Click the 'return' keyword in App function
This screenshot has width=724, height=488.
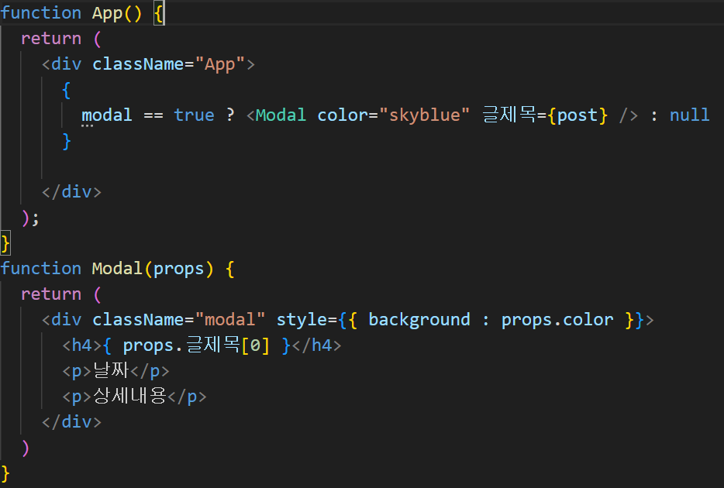[51, 39]
